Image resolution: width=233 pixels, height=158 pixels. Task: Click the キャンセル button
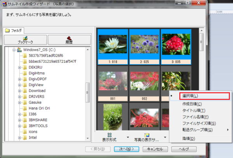coord(155,149)
